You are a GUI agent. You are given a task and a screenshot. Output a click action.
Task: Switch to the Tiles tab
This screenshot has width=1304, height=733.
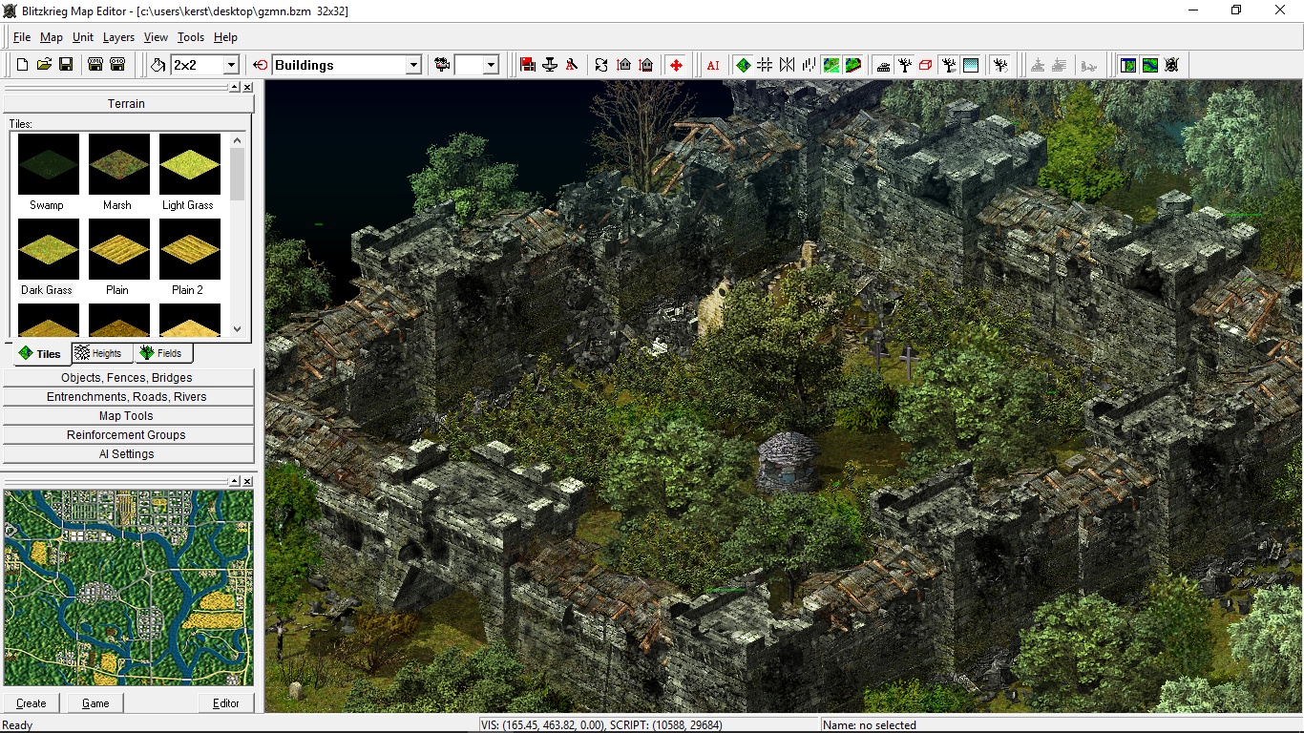point(40,354)
